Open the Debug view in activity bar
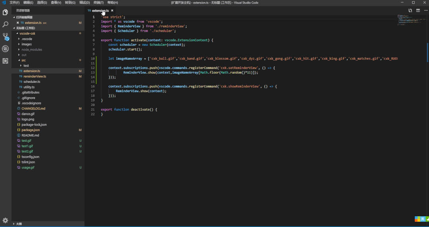The height and width of the screenshot is (227, 429). [5, 49]
